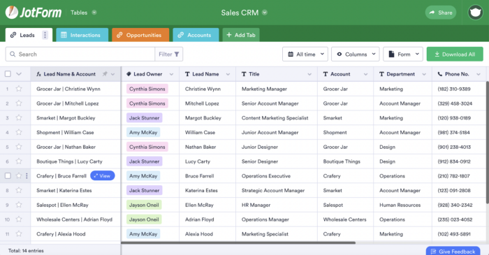The image size is (489, 255).
Task: Open the Account column menu arrow
Action: pyautogui.click(x=365, y=74)
